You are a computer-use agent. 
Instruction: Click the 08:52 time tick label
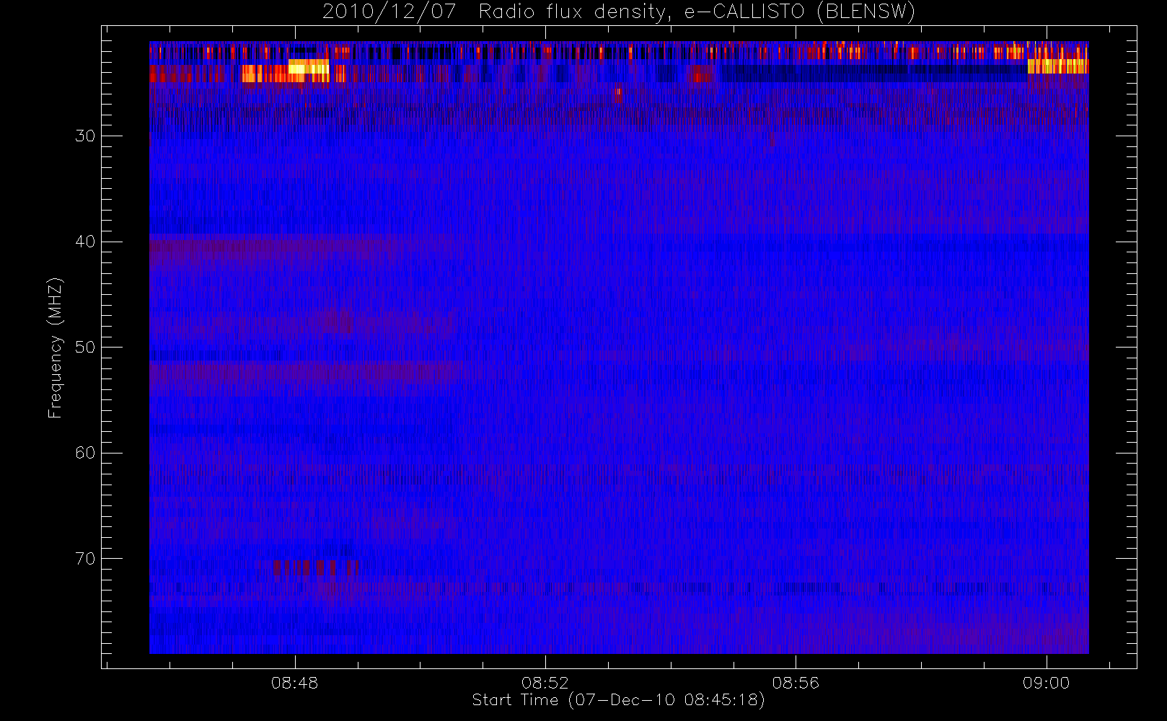pyautogui.click(x=545, y=683)
